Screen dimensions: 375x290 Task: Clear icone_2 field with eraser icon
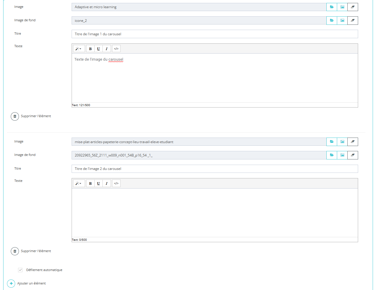(353, 20)
